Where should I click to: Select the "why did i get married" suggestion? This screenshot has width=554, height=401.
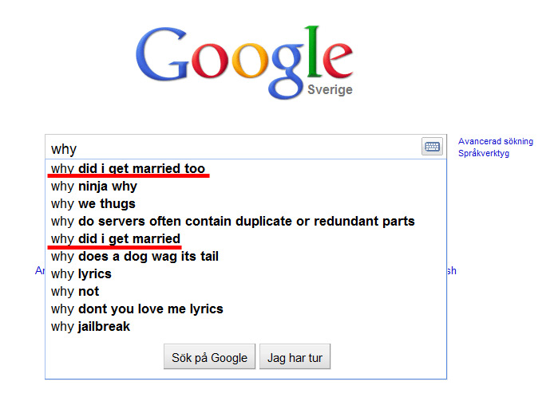click(116, 239)
